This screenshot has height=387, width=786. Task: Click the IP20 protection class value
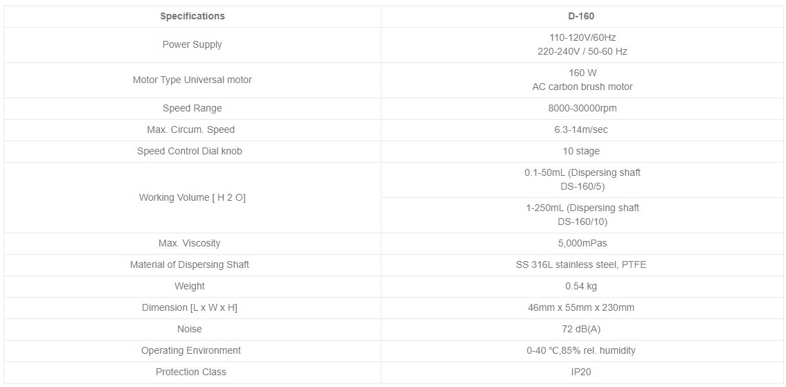(581, 372)
